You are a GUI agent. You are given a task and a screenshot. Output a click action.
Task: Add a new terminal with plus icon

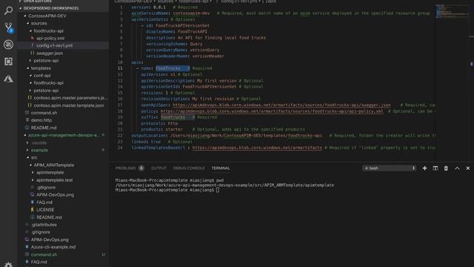pos(424,168)
